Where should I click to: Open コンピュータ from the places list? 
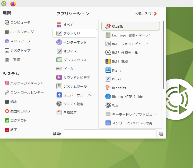click(x=17, y=22)
